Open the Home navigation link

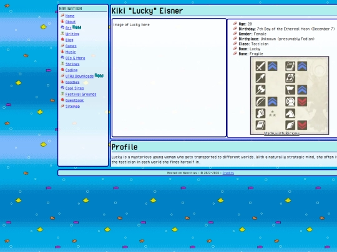[70, 16]
